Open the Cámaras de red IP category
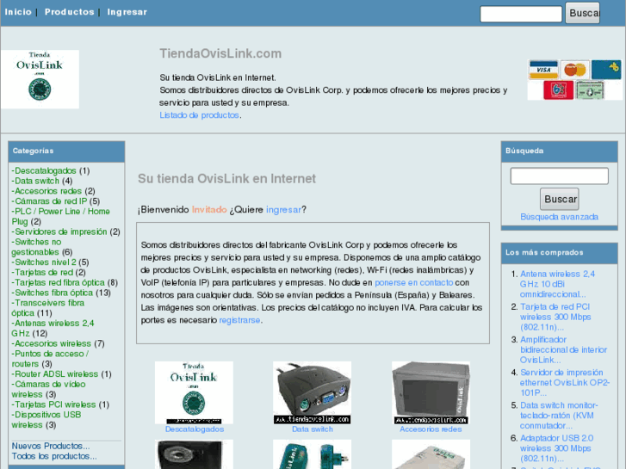 pyautogui.click(x=51, y=201)
